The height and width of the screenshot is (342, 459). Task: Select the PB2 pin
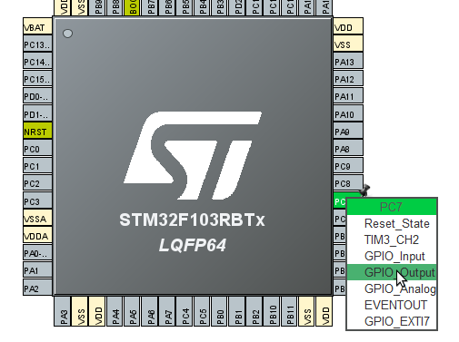(254, 311)
